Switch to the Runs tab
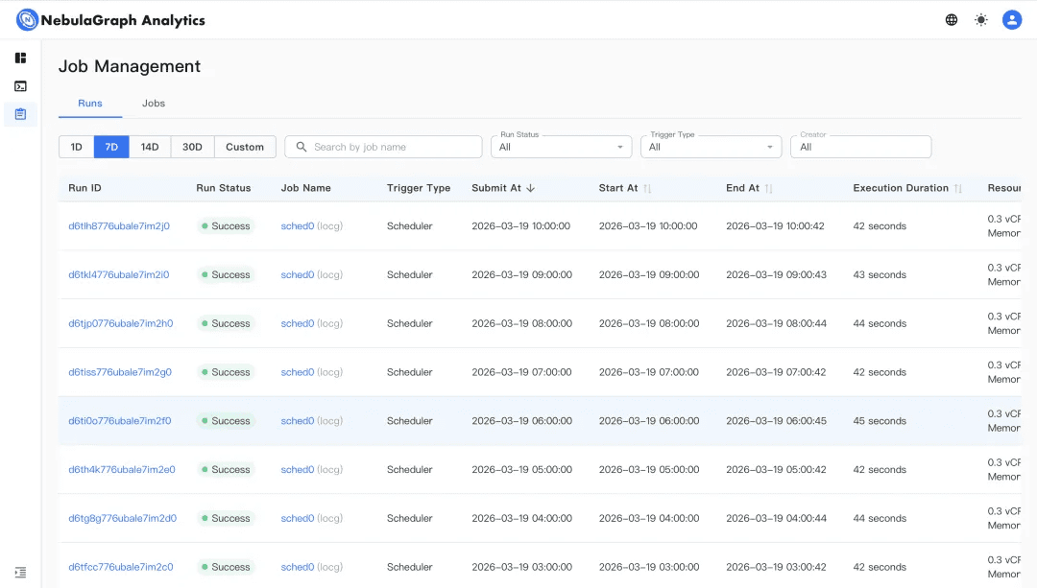 90,104
